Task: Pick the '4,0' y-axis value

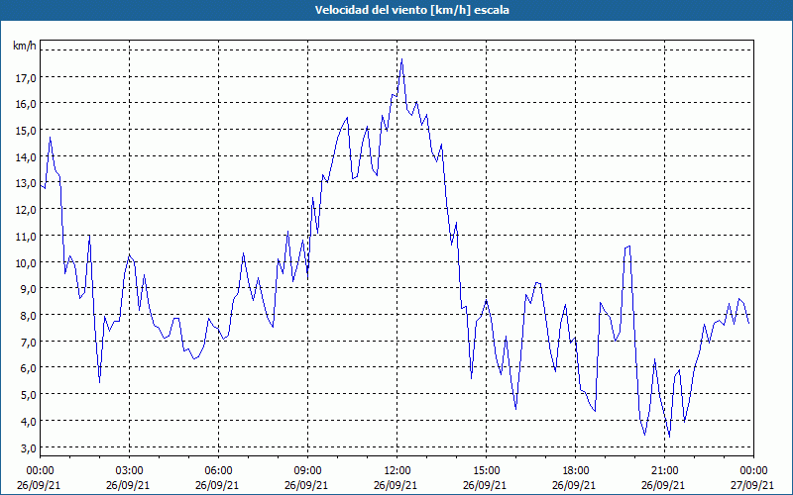Action: [x=28, y=422]
